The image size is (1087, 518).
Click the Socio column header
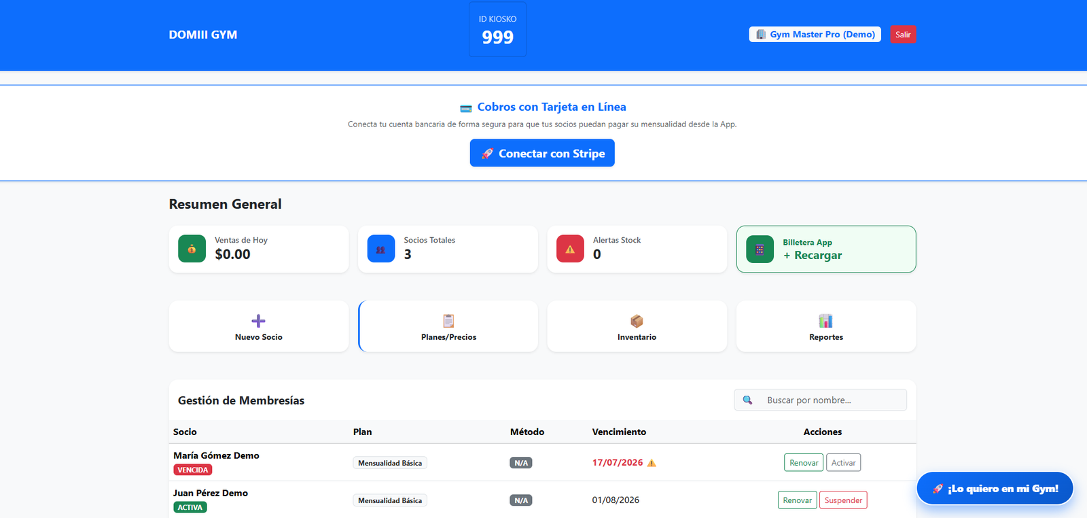point(185,432)
